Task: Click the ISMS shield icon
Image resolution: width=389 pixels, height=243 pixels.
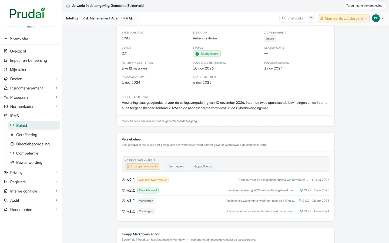Action: click(6, 116)
